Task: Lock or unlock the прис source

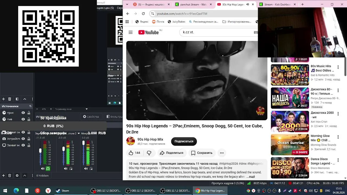Action: click(29, 113)
